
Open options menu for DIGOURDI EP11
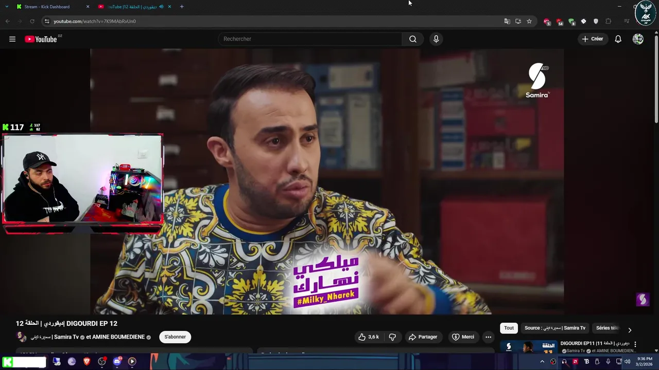[635, 344]
